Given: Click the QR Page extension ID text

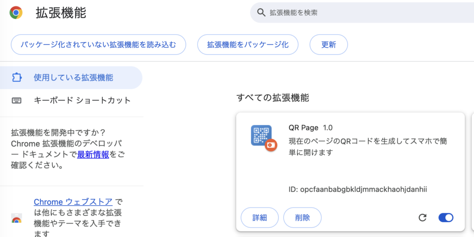Looking at the screenshot, I should pyautogui.click(x=363, y=189).
